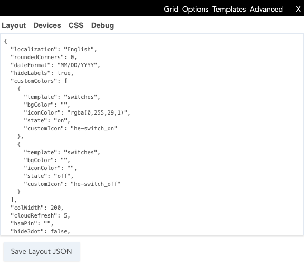Viewport: 304px width, 264px height.
Task: Open the Advanced menu
Action: pos(266,9)
